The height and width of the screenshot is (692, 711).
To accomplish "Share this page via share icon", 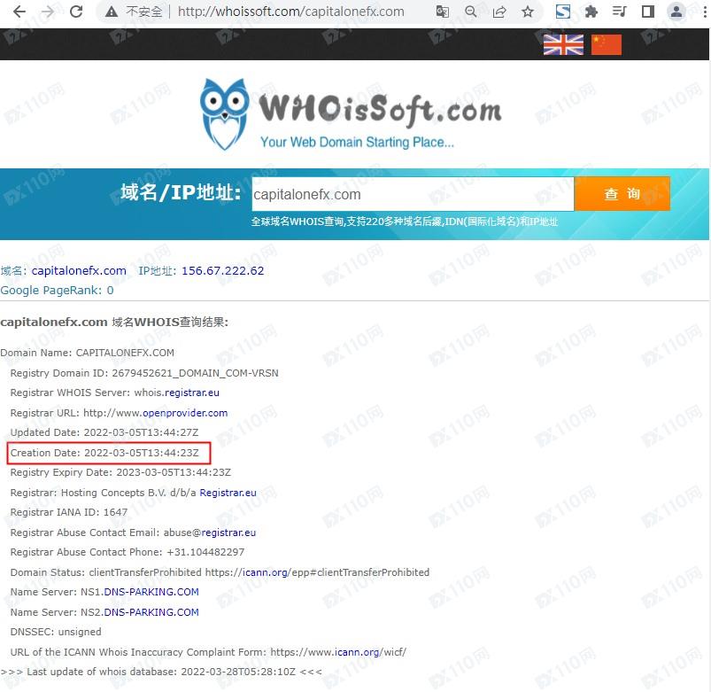I will coord(499,12).
